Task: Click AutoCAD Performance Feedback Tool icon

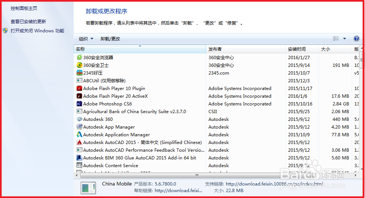Action: pyautogui.click(x=80, y=150)
